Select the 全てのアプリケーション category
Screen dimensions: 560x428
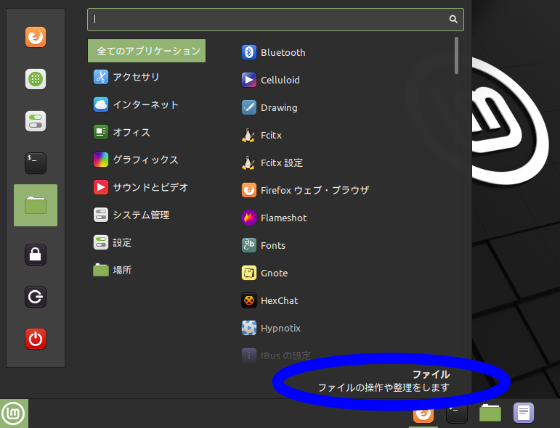147,51
